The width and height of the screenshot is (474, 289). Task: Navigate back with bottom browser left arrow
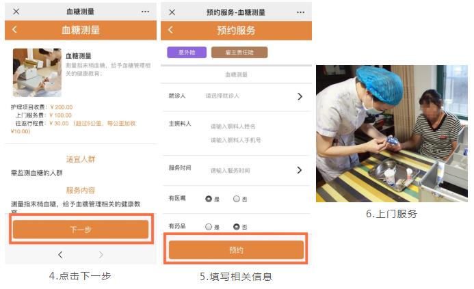[x=60, y=255]
